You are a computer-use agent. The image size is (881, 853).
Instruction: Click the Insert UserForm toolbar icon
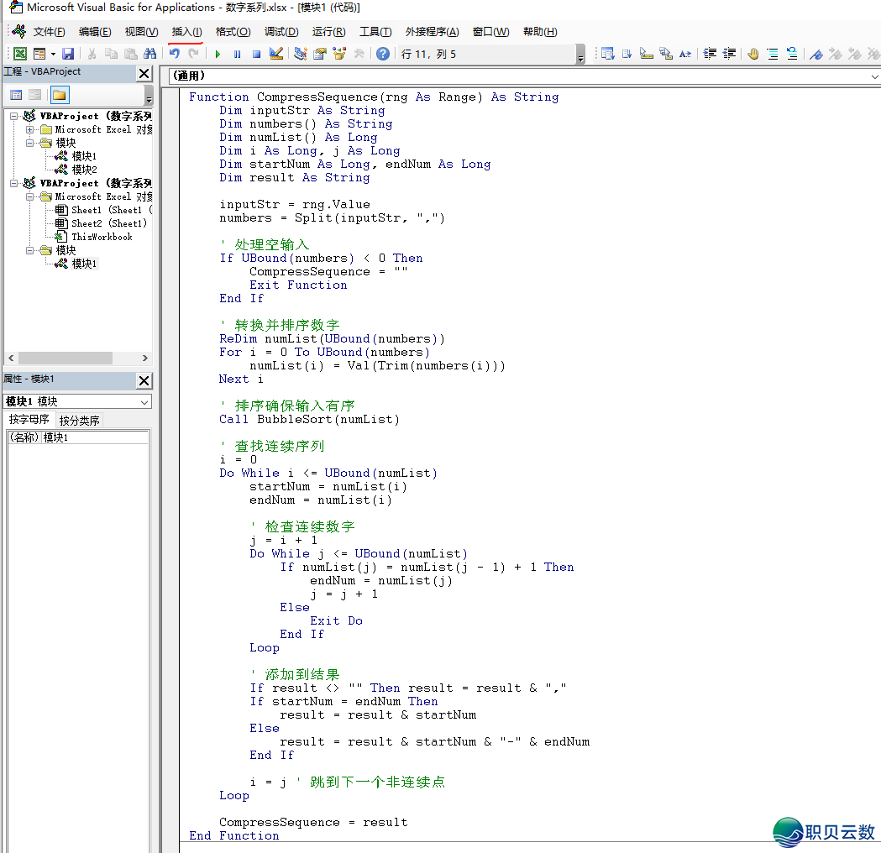tap(39, 54)
